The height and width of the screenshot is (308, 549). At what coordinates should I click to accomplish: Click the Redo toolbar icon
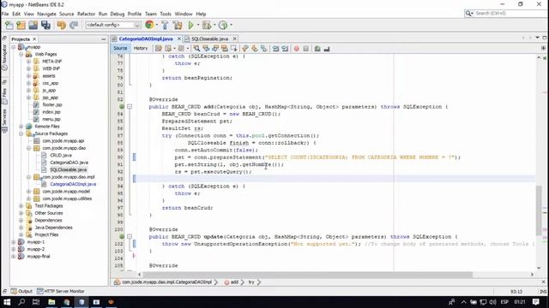click(74, 25)
